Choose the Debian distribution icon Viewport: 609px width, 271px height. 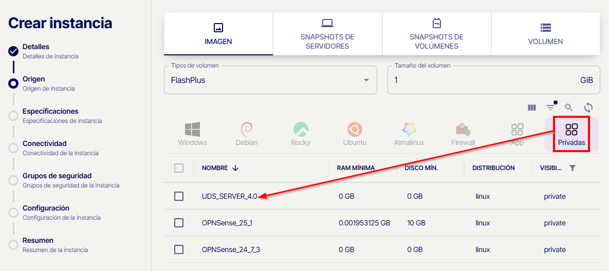(x=246, y=130)
